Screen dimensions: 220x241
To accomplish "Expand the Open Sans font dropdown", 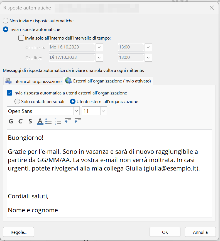I will [76, 111].
